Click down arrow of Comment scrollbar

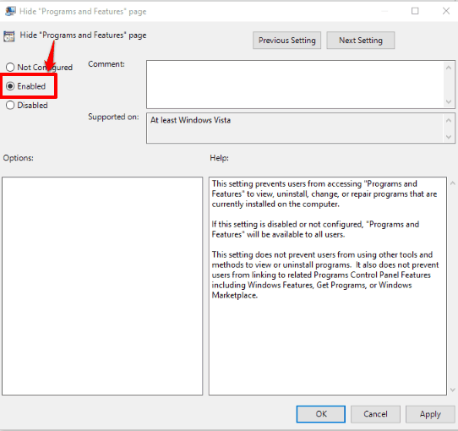tap(449, 101)
